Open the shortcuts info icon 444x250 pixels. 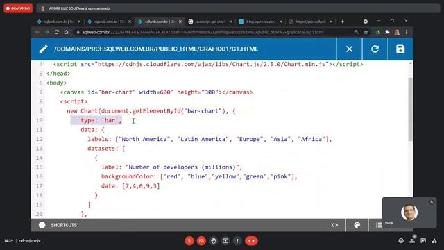click(42, 225)
